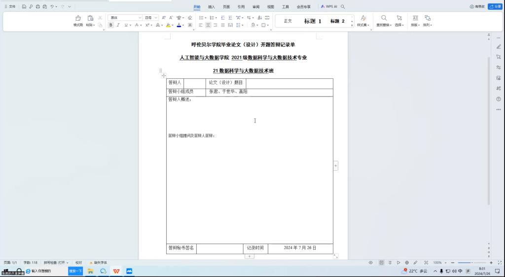Open the WPS Office taskbar icon

coord(116,271)
